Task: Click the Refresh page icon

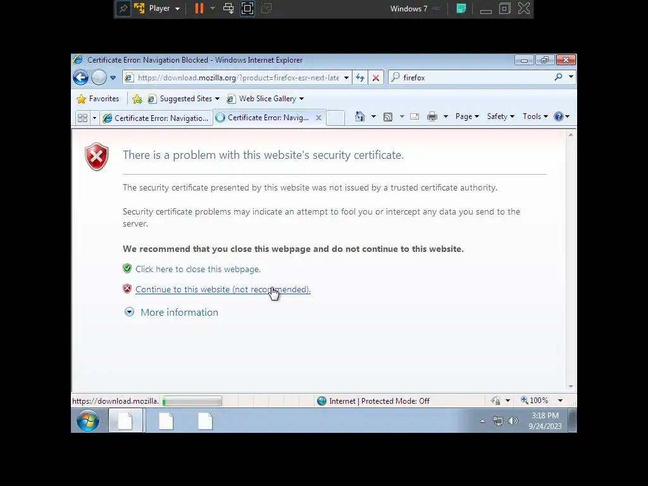Action: [360, 78]
